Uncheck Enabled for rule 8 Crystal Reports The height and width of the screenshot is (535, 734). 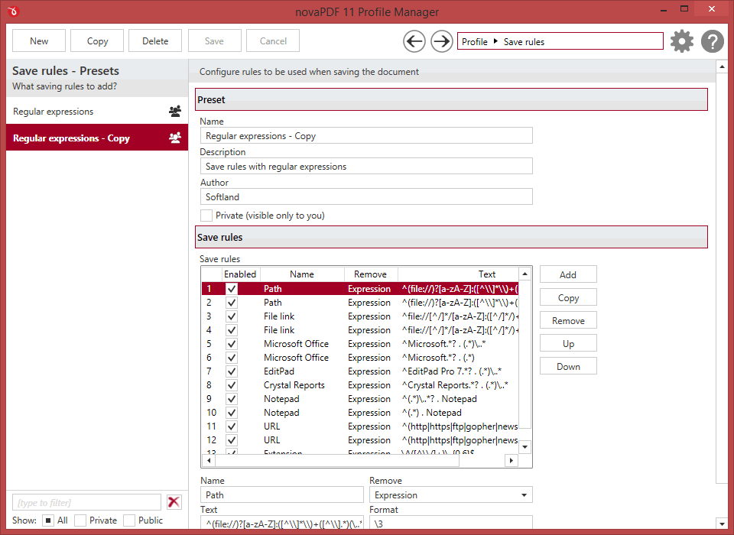pos(231,385)
